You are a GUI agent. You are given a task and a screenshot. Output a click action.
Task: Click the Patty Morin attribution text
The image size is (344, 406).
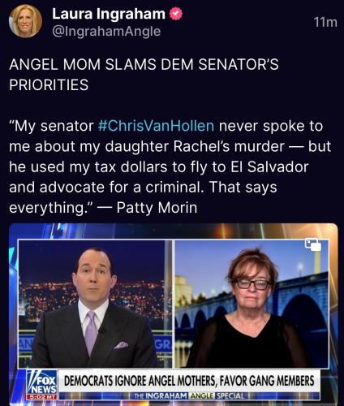click(157, 208)
